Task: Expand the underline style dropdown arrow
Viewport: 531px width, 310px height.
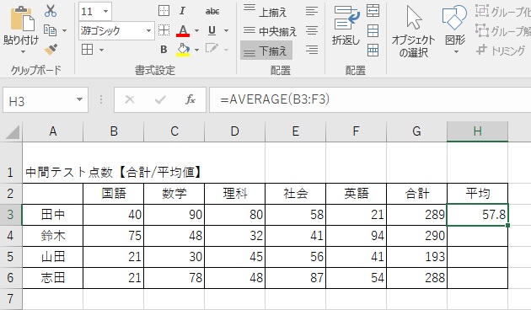Action: click(x=226, y=31)
